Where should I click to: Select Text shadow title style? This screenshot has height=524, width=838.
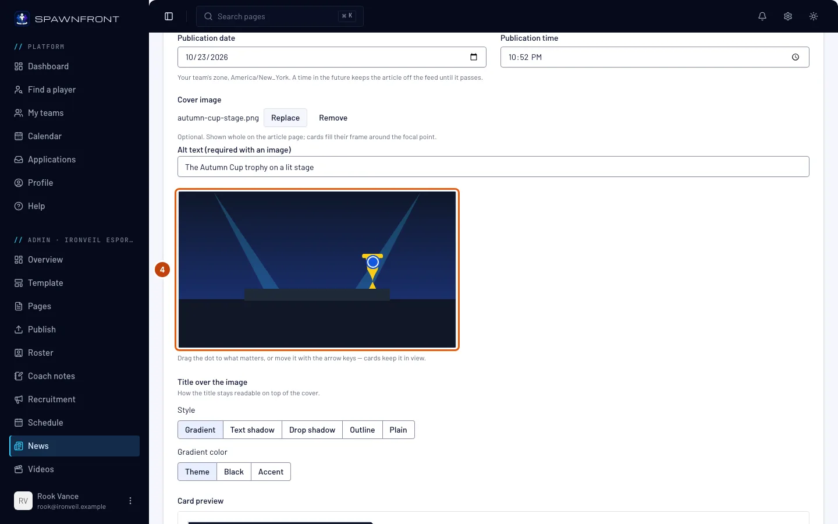click(x=252, y=430)
